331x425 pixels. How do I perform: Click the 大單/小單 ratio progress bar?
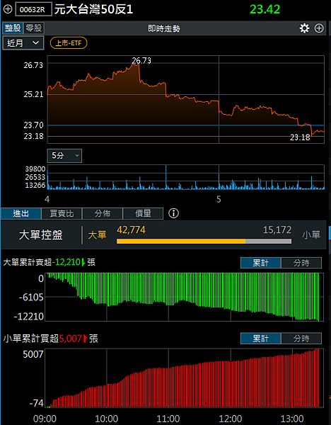(x=204, y=241)
